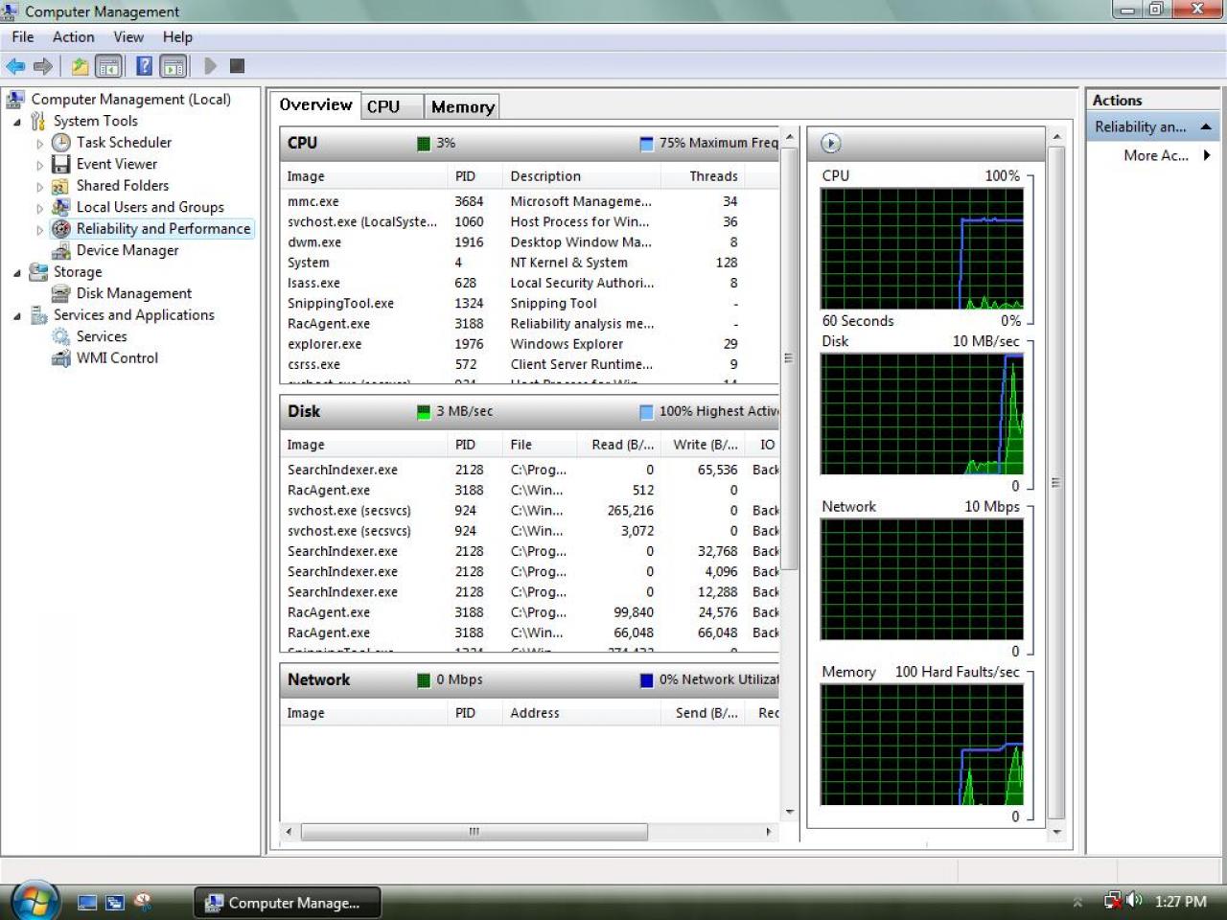Viewport: 1227px width, 920px height.
Task: Collapse the Services and Applications node
Action: pos(17,316)
